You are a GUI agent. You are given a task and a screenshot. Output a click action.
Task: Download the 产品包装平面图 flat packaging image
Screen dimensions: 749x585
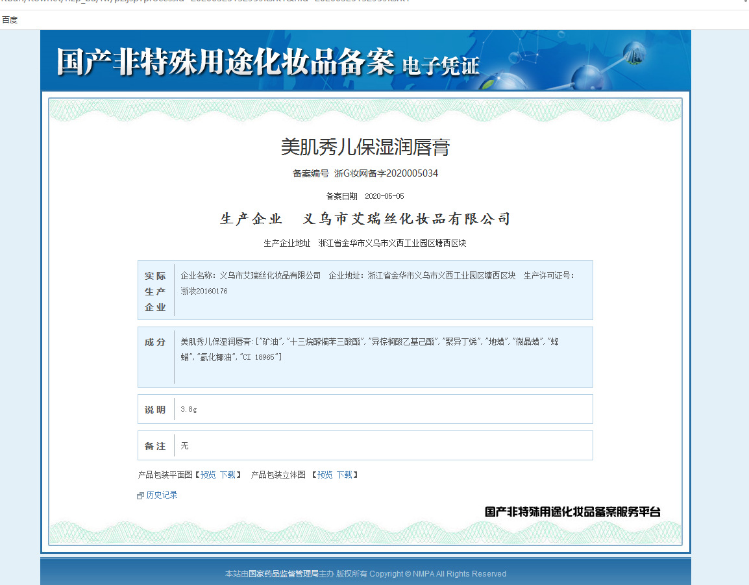(228, 475)
